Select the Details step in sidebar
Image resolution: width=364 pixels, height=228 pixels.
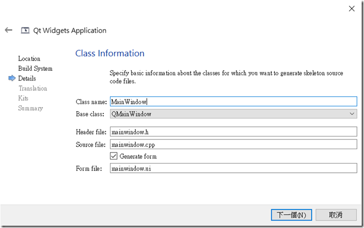(x=27, y=78)
